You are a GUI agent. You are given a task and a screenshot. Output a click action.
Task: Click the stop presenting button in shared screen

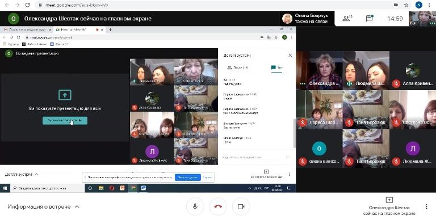65,121
